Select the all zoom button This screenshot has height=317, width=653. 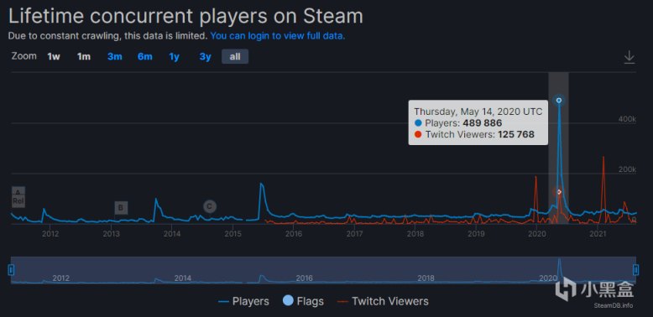tap(235, 56)
